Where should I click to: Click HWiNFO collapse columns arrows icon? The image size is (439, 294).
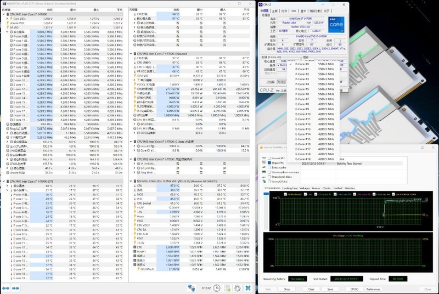(16, 288)
